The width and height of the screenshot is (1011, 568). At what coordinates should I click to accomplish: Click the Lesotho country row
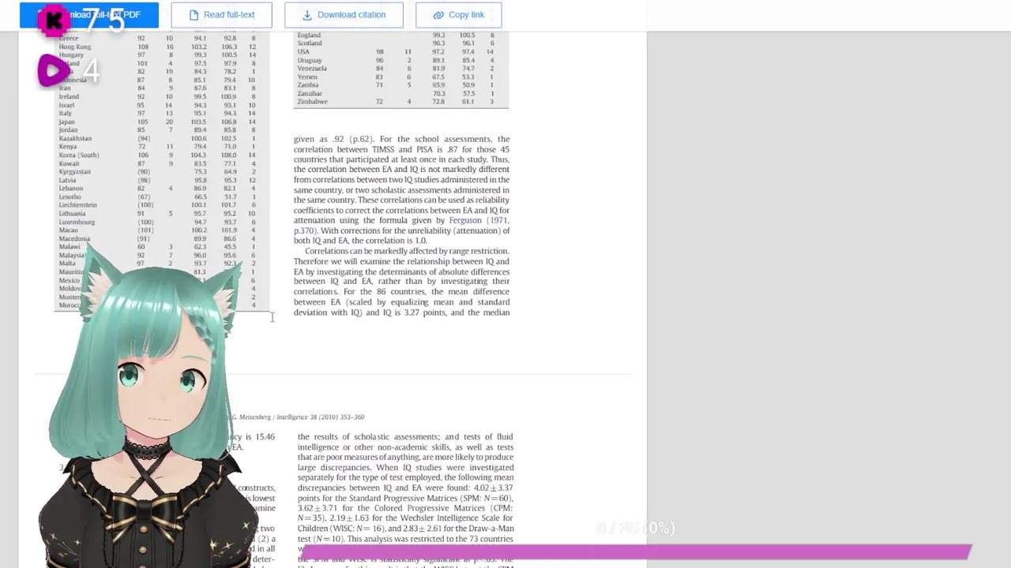(157, 196)
